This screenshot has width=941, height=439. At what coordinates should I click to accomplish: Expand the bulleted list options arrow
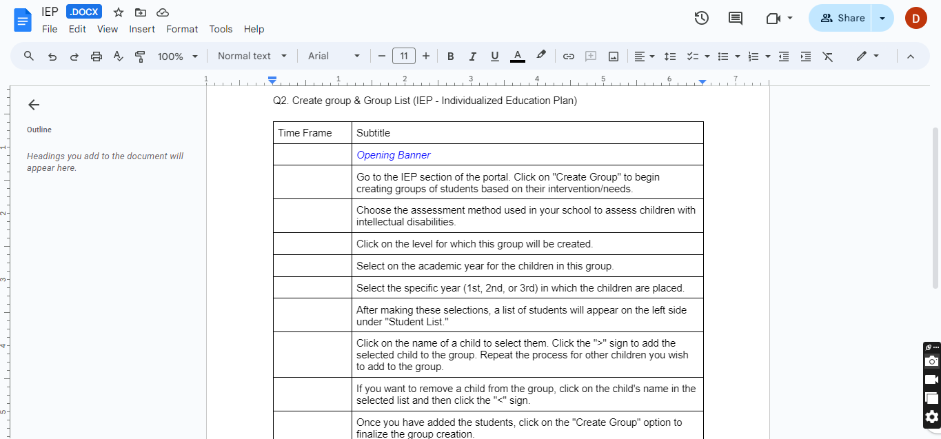point(738,57)
